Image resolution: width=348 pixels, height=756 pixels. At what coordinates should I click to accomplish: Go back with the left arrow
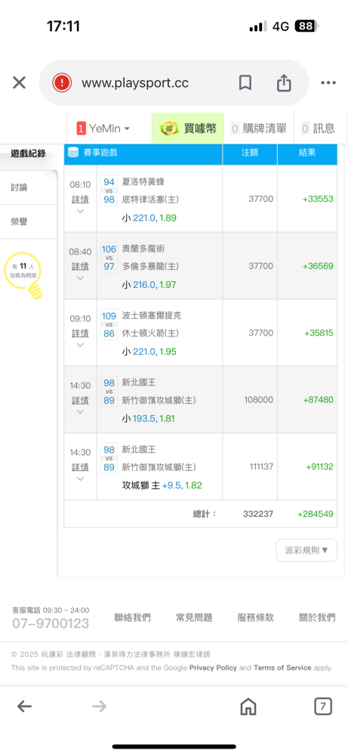click(25, 707)
